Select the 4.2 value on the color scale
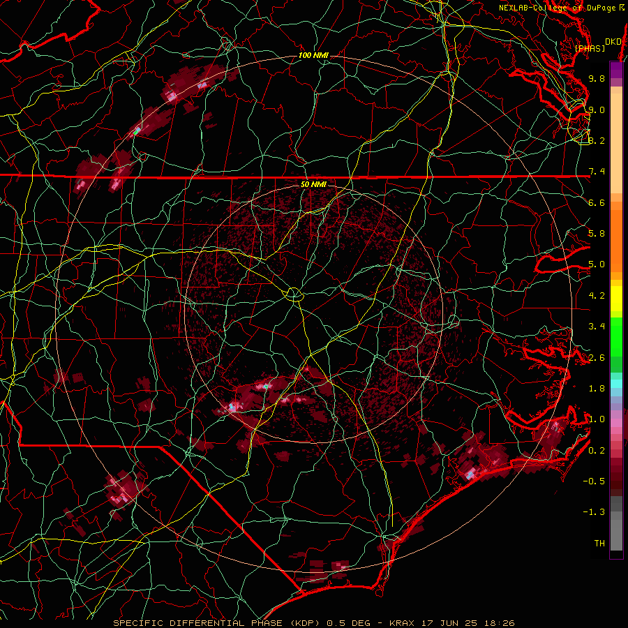The width and height of the screenshot is (628, 628). coord(597,296)
